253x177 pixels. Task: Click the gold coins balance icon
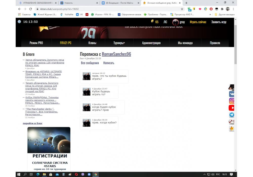[x=153, y=22]
